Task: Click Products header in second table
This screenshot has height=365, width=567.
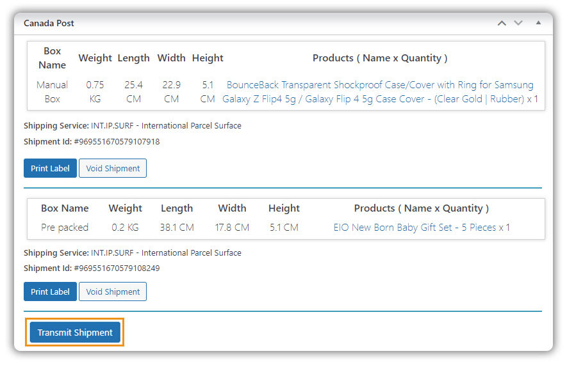Action: (422, 208)
